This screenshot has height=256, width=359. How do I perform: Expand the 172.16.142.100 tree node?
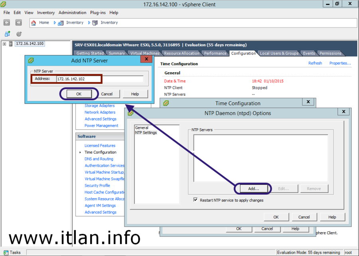coord(4,44)
